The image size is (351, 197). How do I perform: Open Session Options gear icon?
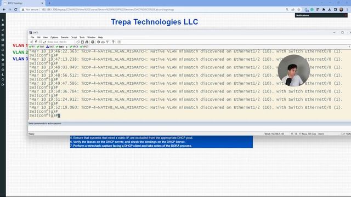pos(99,42)
